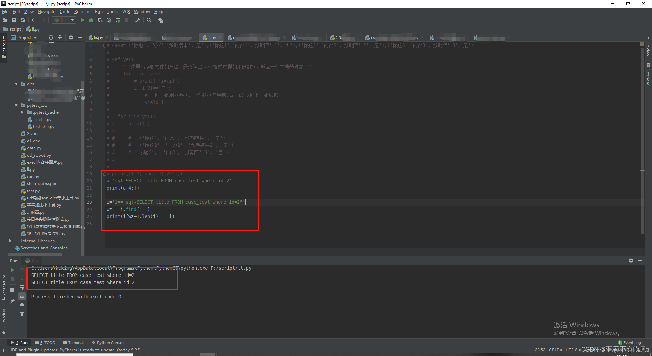Open the Event Log
652x356 pixels.
click(x=630, y=343)
